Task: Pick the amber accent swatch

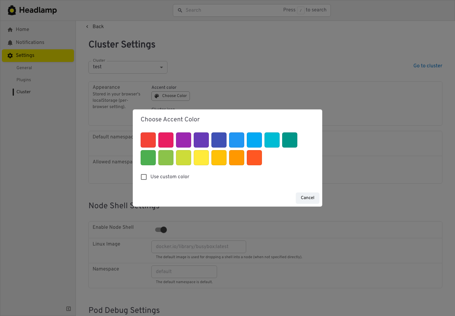Action: coord(219,158)
